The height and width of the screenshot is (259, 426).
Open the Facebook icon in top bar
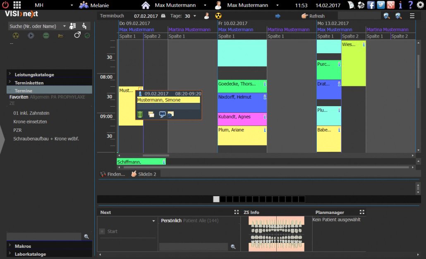point(371,5)
